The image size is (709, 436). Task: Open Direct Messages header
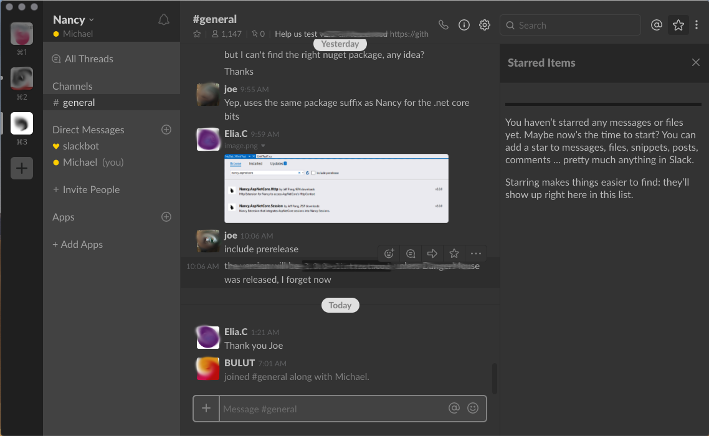click(x=88, y=130)
